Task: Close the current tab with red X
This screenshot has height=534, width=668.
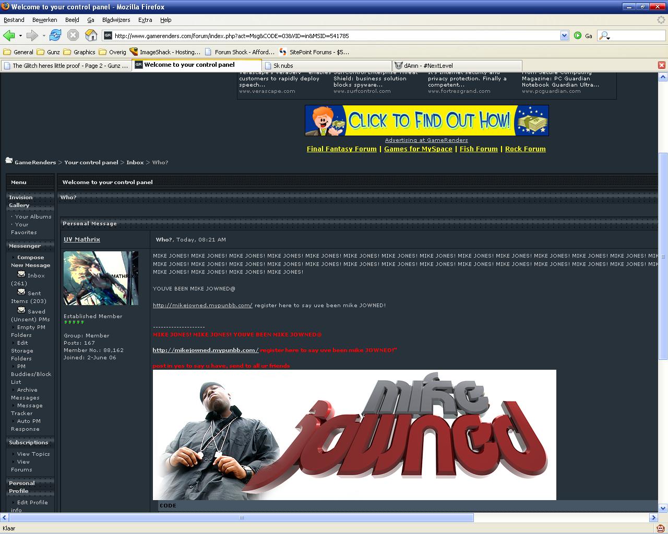Action: (662, 65)
